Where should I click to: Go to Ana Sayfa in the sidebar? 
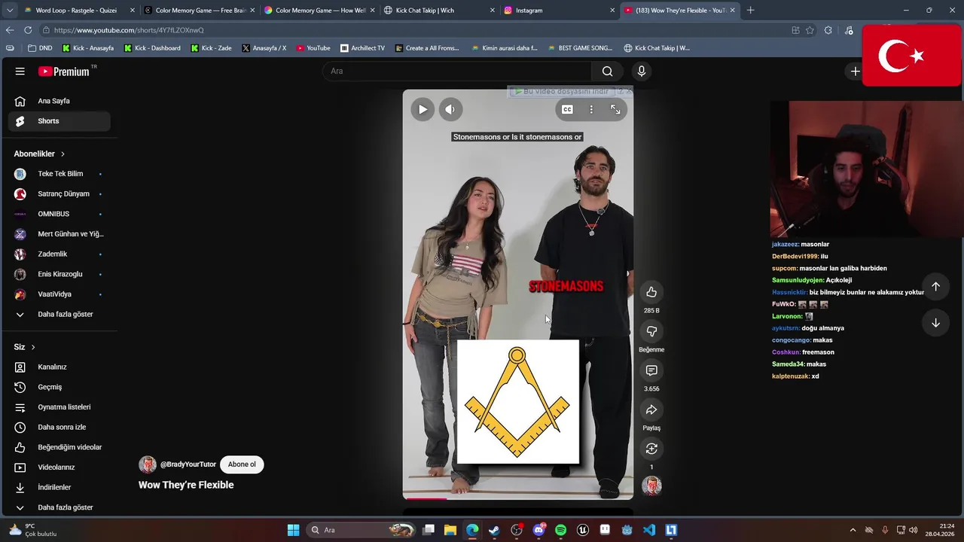coord(59,101)
